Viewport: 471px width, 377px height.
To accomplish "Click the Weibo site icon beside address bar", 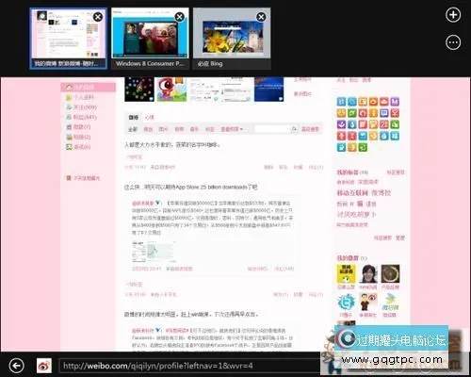I will 44,366.
